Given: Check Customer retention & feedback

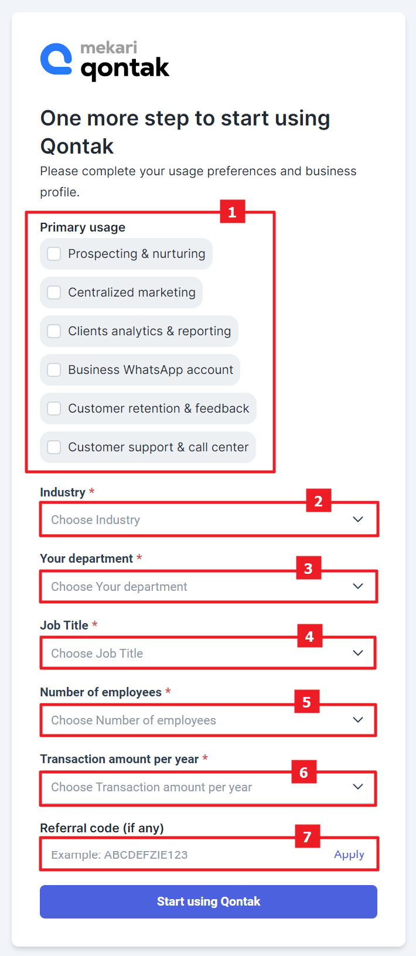Looking at the screenshot, I should tap(54, 409).
